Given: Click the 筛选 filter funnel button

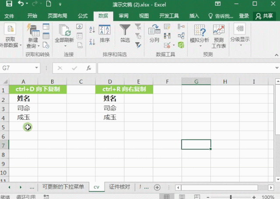Looking at the screenshot, I should click(125, 34).
